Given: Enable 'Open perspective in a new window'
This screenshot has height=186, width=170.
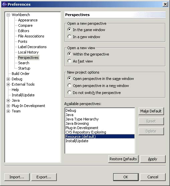Looking at the screenshot, I should (x=69, y=85).
